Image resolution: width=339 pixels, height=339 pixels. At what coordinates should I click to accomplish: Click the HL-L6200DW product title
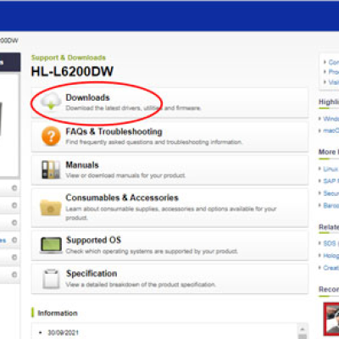72,71
